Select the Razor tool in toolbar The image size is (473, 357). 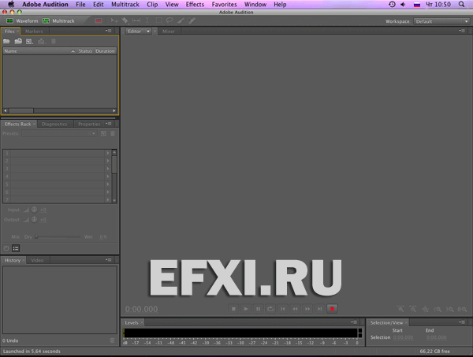[125, 20]
